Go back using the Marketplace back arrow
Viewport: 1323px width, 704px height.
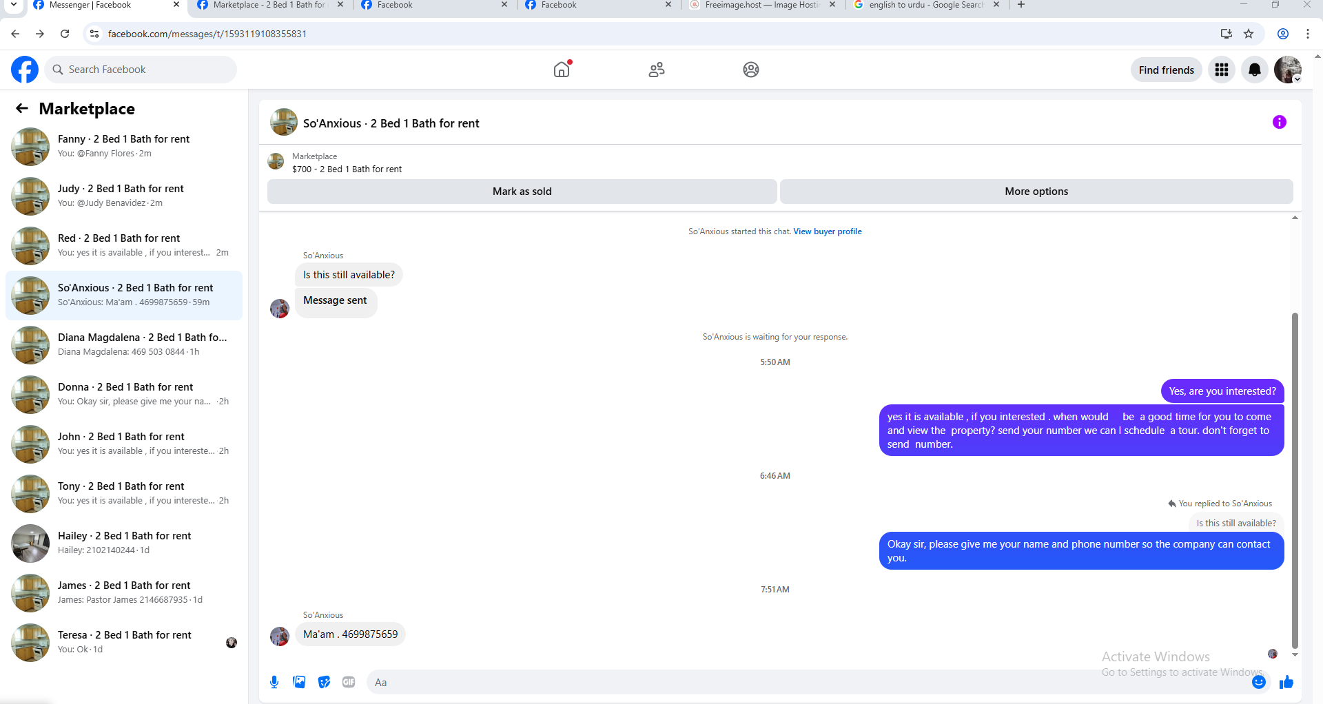coord(22,108)
